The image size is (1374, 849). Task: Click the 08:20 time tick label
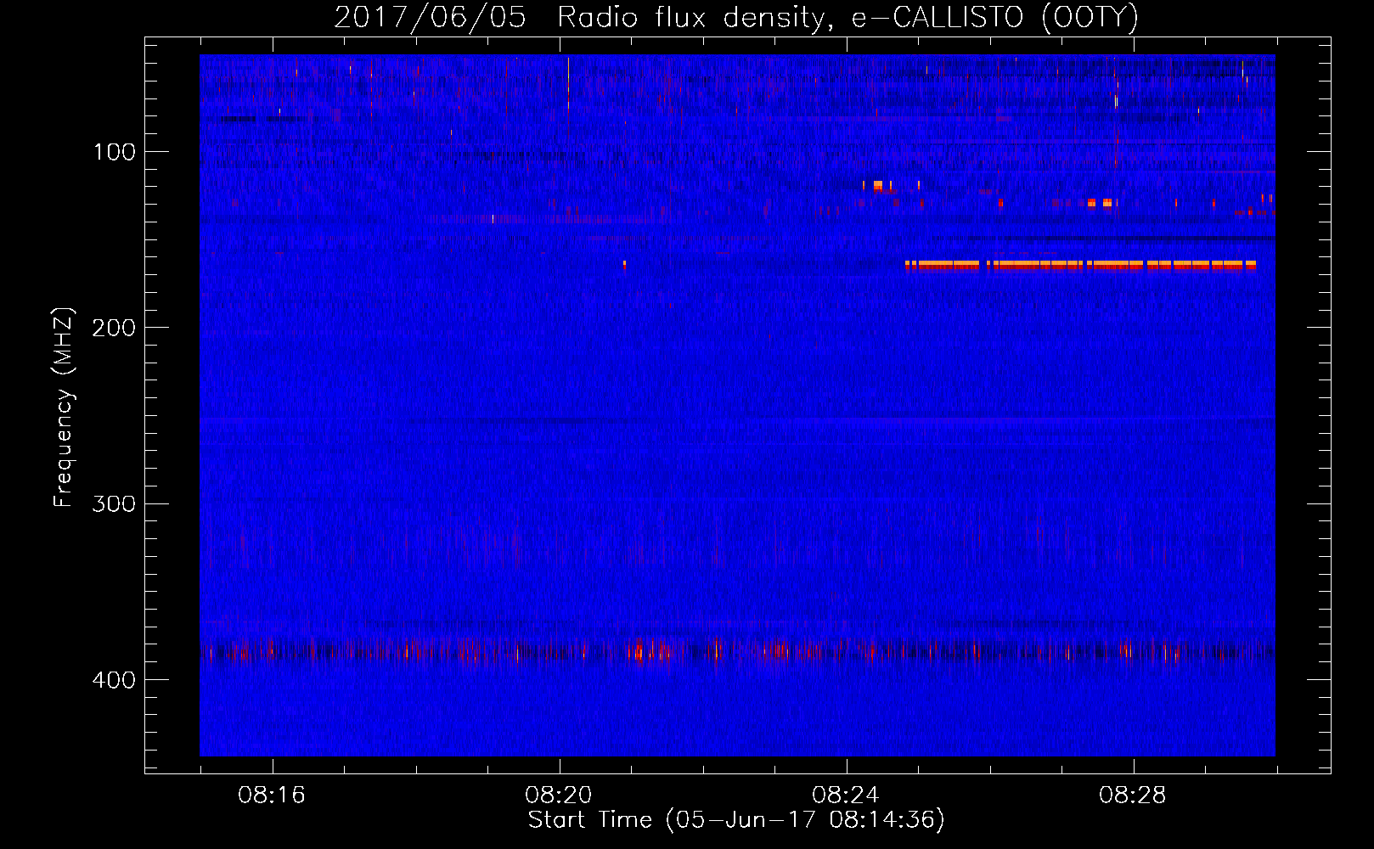559,796
